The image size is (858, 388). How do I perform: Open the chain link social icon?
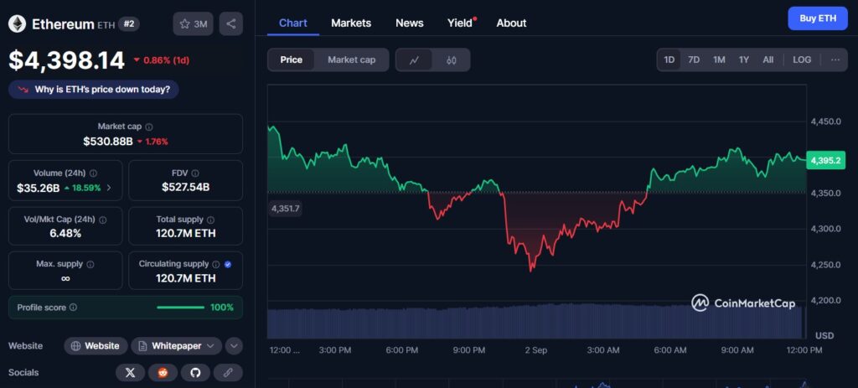point(228,373)
